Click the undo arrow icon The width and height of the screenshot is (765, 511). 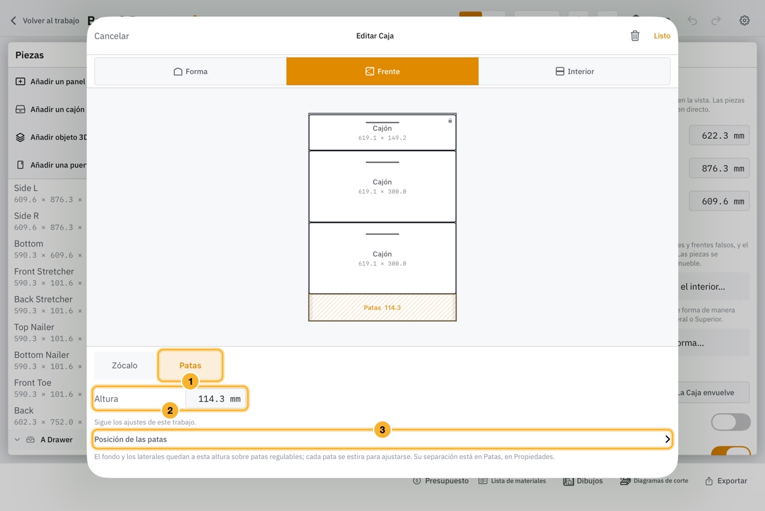[692, 21]
